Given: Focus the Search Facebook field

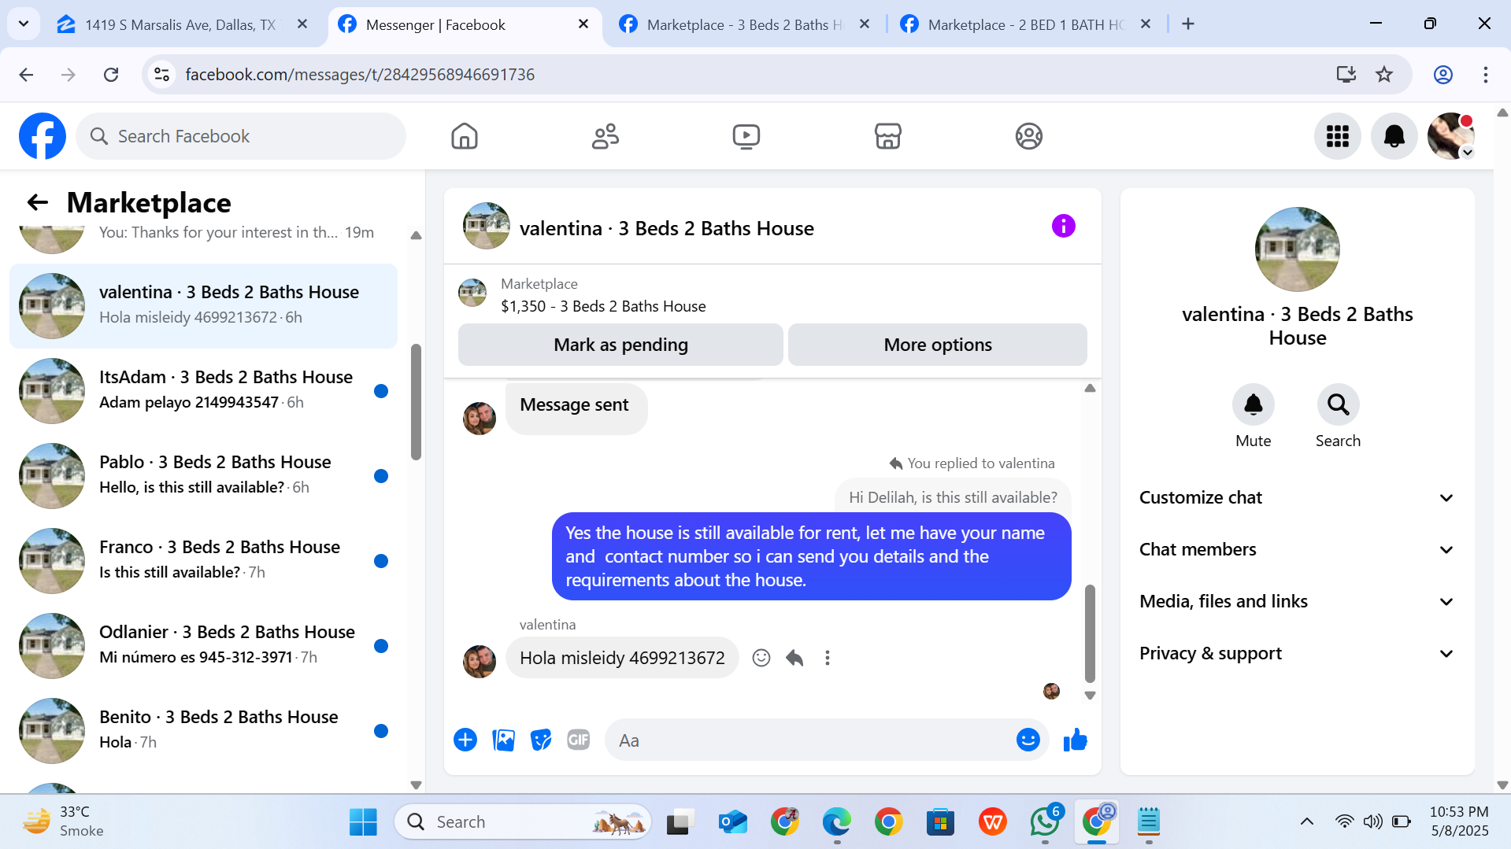Looking at the screenshot, I should [241, 136].
